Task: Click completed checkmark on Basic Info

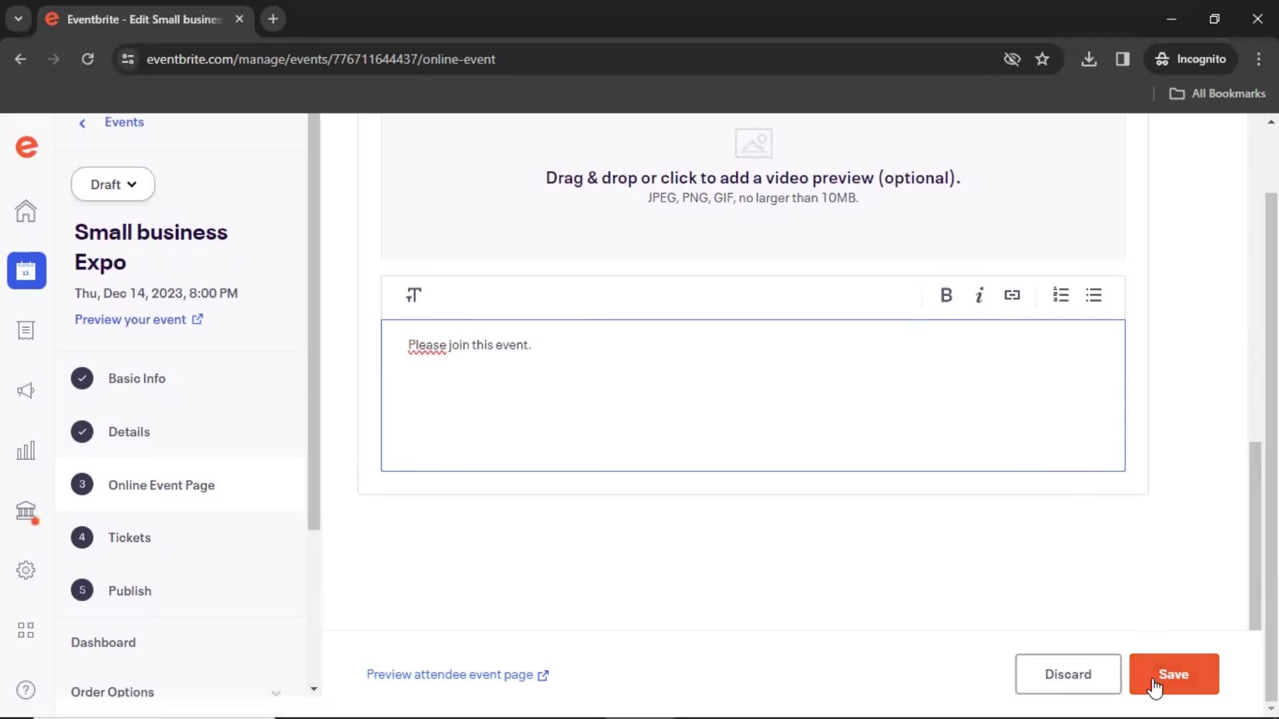Action: pos(82,378)
